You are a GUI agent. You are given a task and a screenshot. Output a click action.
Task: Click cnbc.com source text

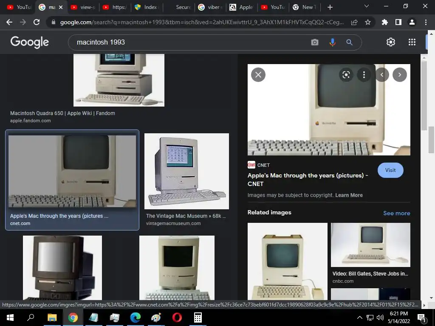[343, 281]
